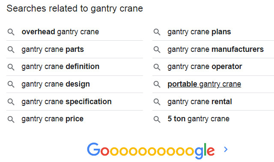Click magnifier icon beside gantry crane plans
The height and width of the screenshot is (162, 274).
[x=157, y=32]
